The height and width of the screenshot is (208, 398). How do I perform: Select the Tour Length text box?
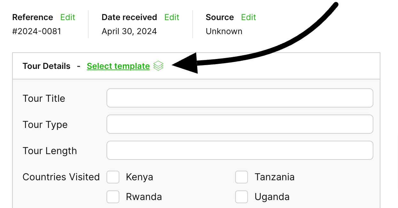click(240, 150)
